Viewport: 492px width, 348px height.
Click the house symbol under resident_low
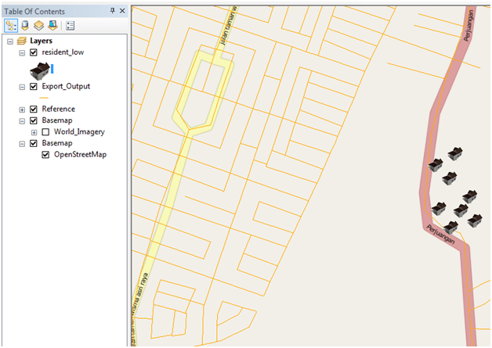pos(38,70)
